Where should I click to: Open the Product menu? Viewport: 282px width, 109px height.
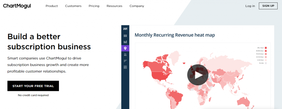point(52,6)
